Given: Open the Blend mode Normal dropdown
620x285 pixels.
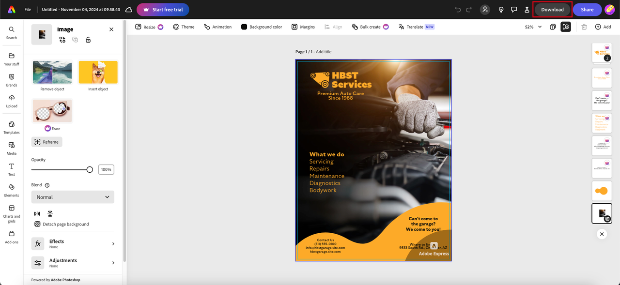Looking at the screenshot, I should (x=73, y=197).
